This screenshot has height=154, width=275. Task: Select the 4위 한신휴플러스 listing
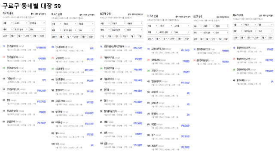[x=73, y=81]
